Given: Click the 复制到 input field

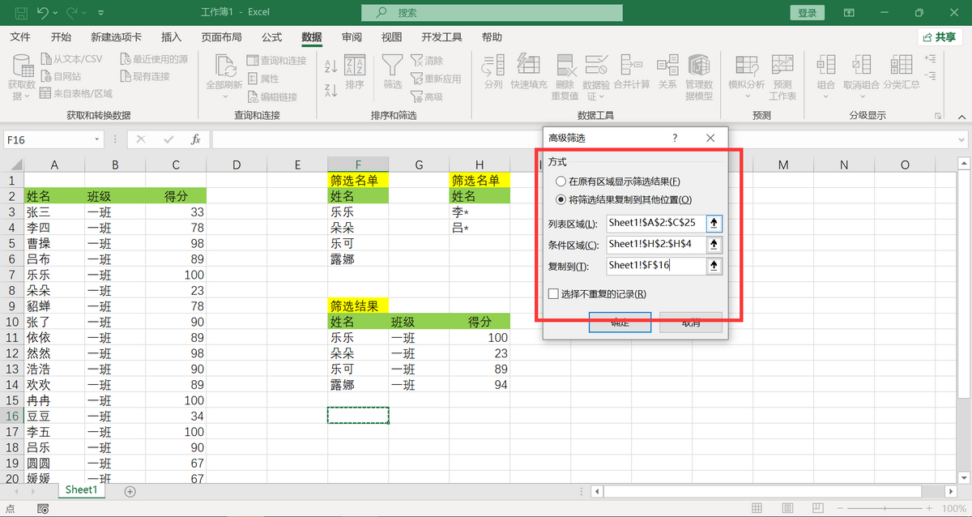Looking at the screenshot, I should pos(656,266).
